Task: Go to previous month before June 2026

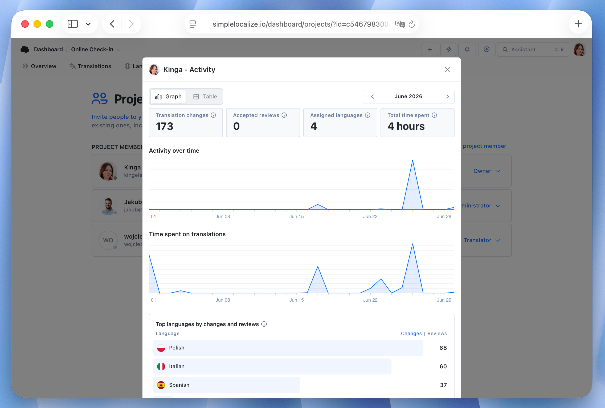Action: coord(372,97)
